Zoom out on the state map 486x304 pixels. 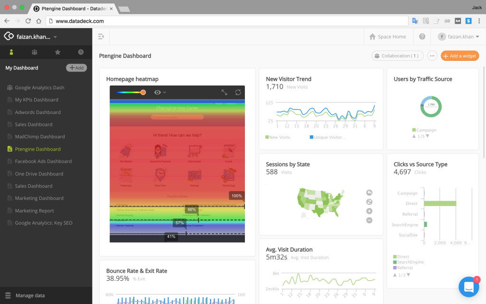click(x=369, y=220)
